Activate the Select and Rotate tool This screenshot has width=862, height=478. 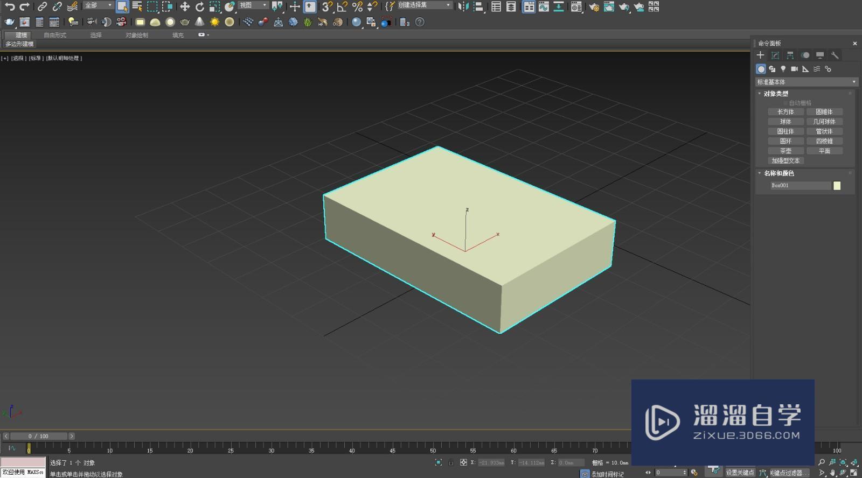point(199,6)
